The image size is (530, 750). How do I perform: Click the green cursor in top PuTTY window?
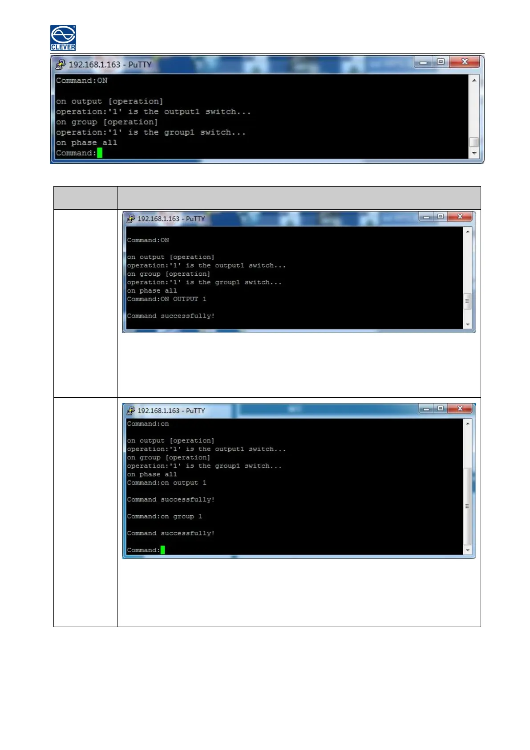pos(100,153)
